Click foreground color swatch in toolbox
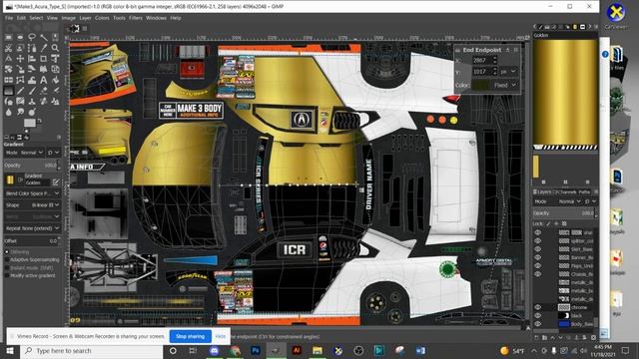639x359 pixels. click(29, 123)
